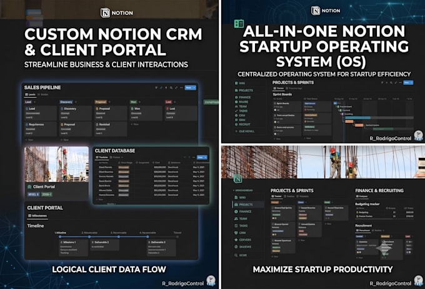Screen dimensions: 425x289
Task: Open the more options dots in Sales Pipeline
Action: coord(181,87)
